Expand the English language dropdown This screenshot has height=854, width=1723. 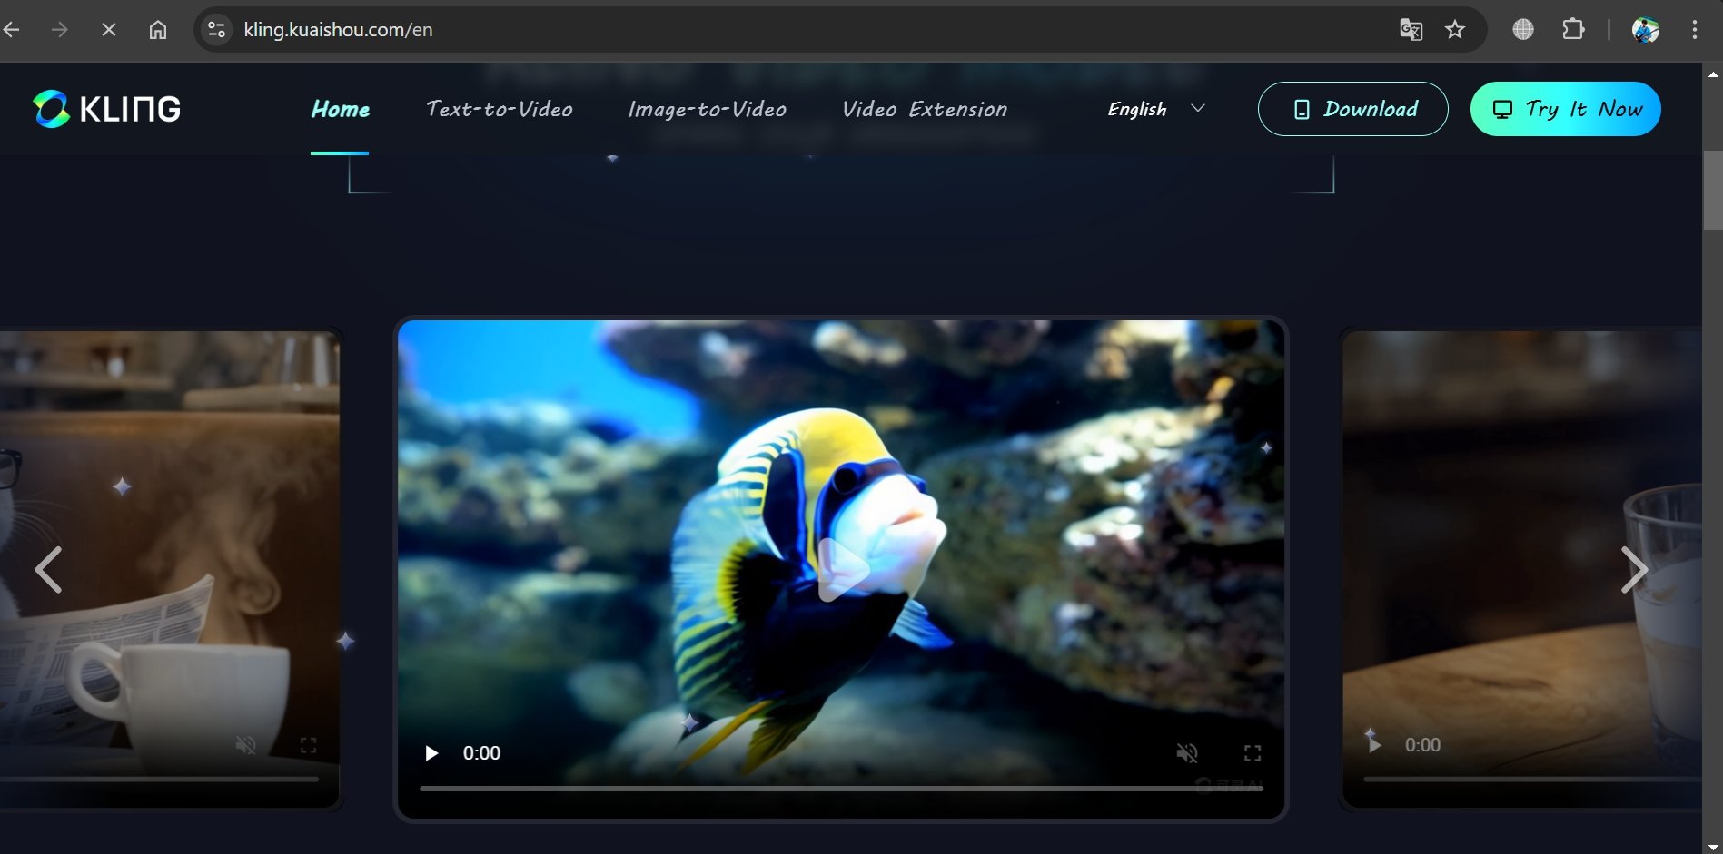pos(1156,109)
